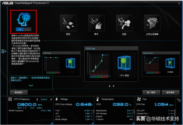Click the Voltage lightning bolt icon
183x125 pixels.
(x=57, y=99)
